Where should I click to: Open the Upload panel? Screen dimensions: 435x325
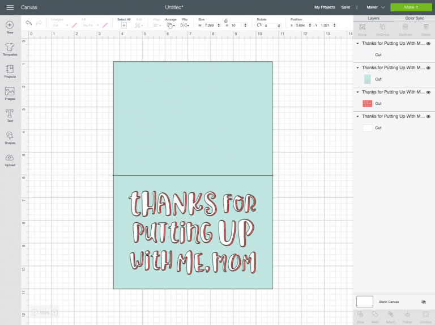point(10,160)
